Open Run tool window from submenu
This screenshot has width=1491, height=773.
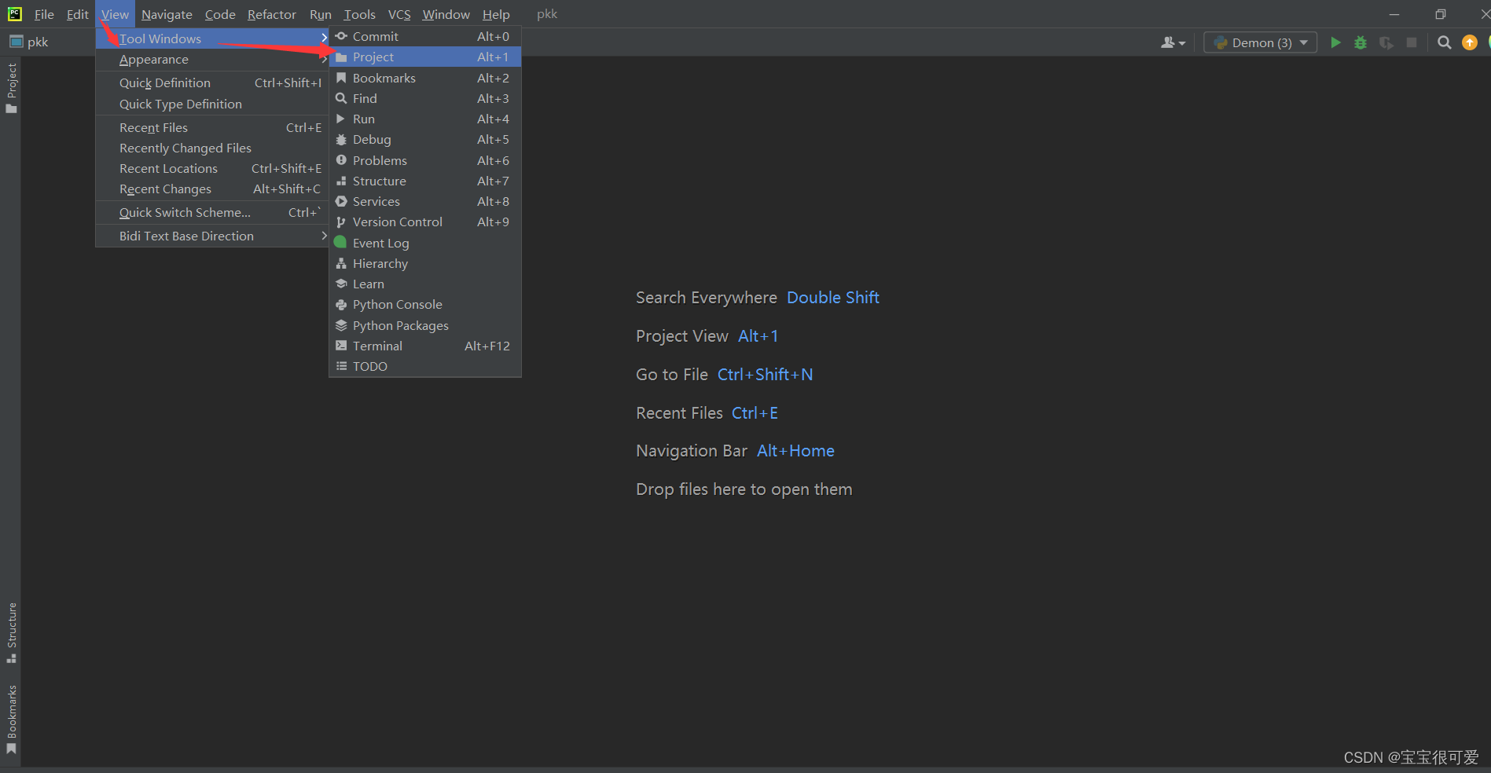point(424,119)
